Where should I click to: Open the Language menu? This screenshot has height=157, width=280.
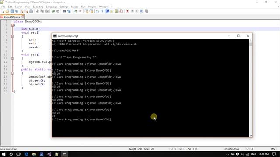click(52, 7)
